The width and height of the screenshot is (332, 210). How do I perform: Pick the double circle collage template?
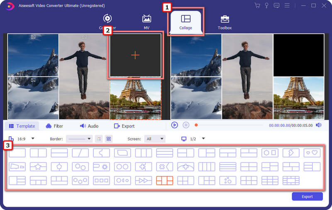(122, 167)
